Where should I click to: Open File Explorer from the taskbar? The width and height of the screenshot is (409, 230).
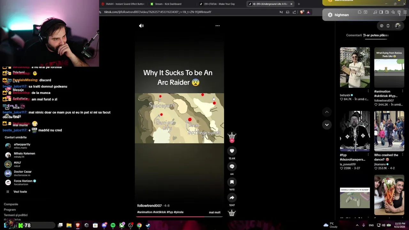69,225
